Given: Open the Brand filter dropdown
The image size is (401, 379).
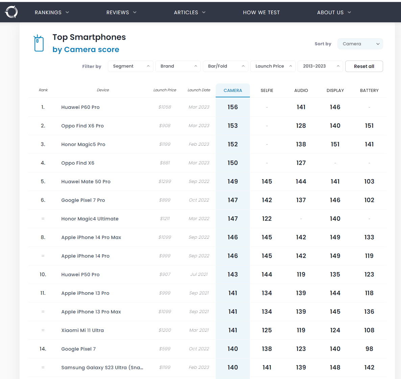Looking at the screenshot, I should [x=178, y=66].
